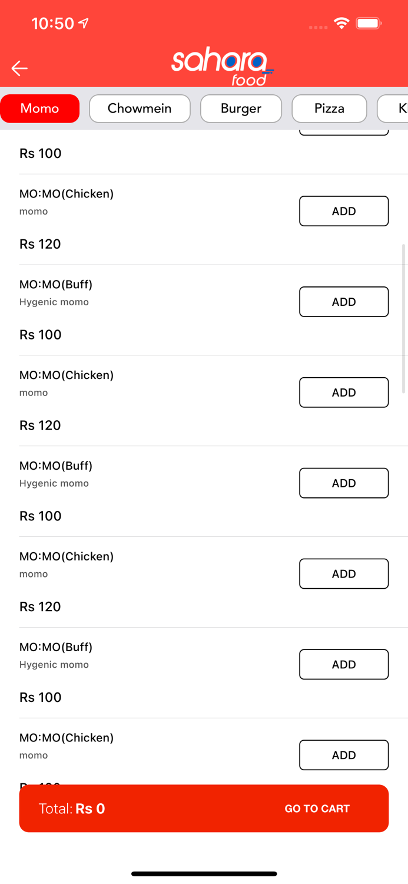408x884 pixels.
Task: Add the first listed MO:MO(Buff) item
Action: point(344,302)
